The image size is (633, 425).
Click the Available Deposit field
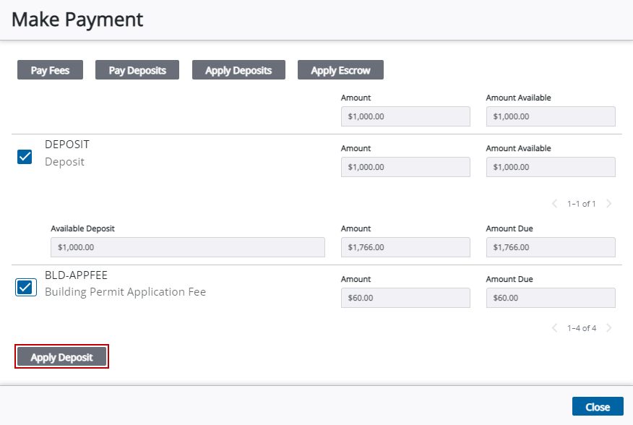[x=187, y=247]
